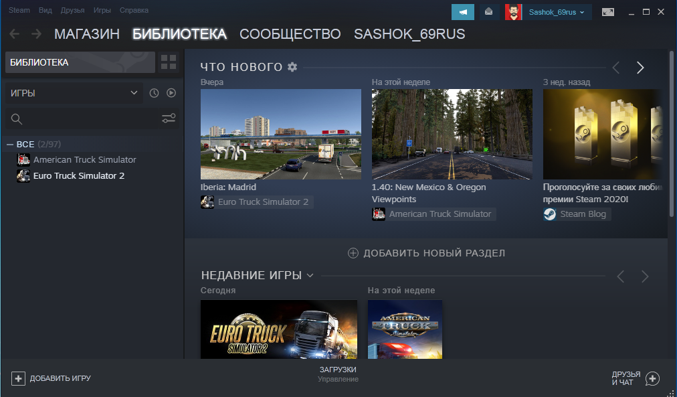Go to the СООБЩЕСТВО tab
The image size is (677, 397).
(x=290, y=34)
